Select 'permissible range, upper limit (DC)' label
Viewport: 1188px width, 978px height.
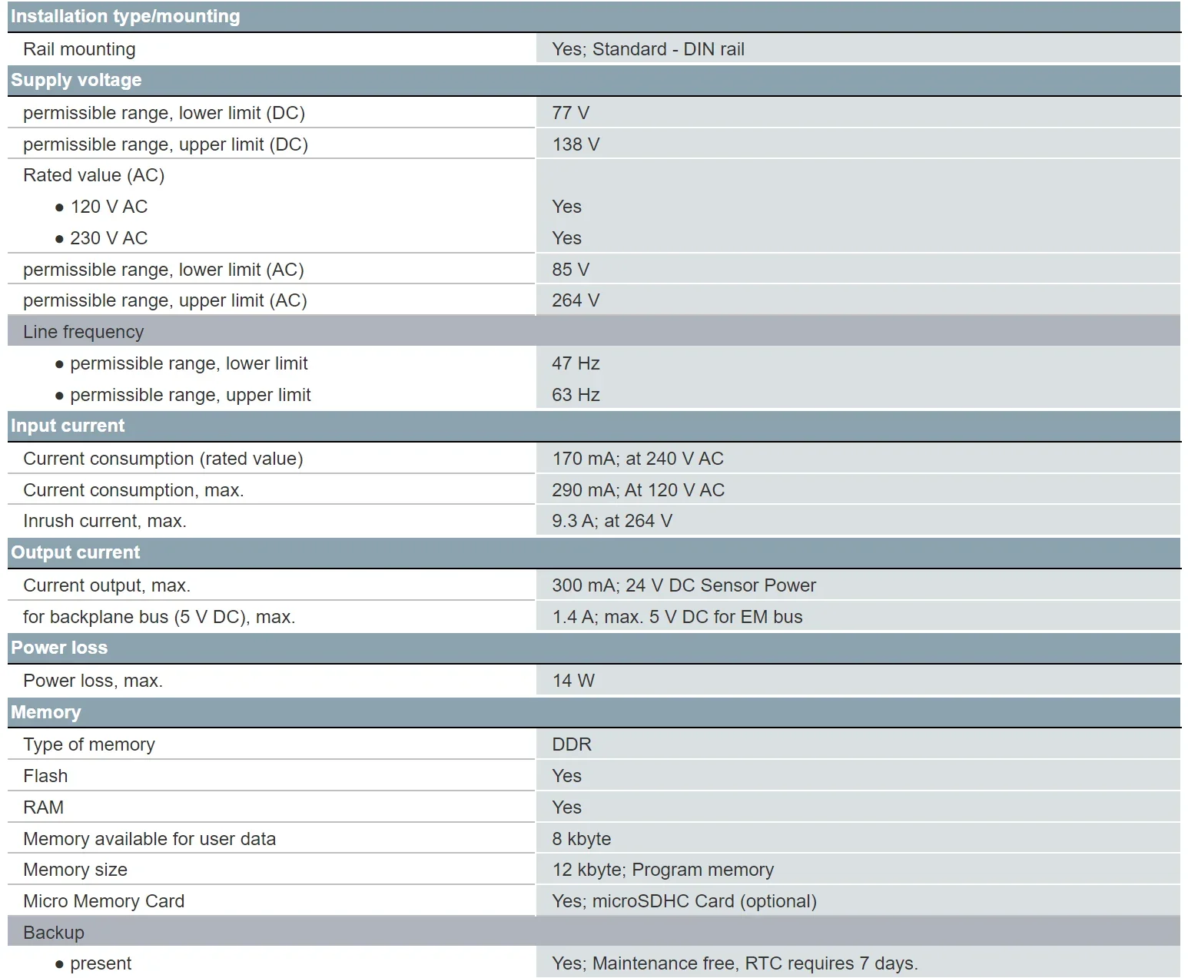pos(165,144)
